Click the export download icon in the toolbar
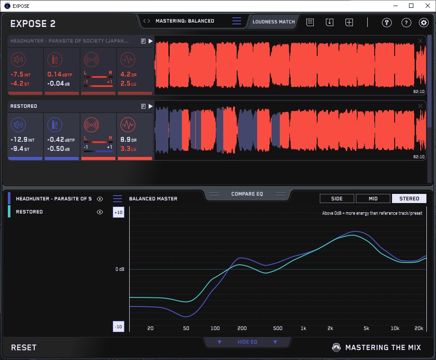Image resolution: width=436 pixels, height=360 pixels. [x=329, y=22]
